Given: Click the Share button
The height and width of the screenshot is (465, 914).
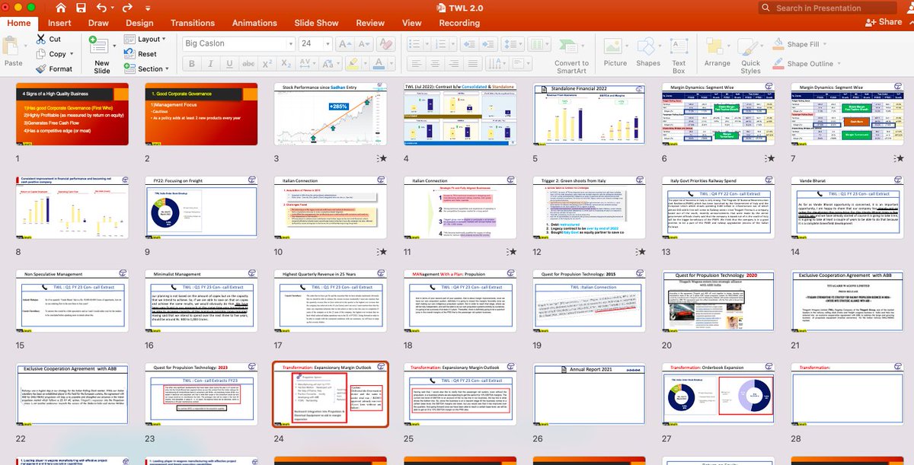Looking at the screenshot, I should tap(884, 22).
